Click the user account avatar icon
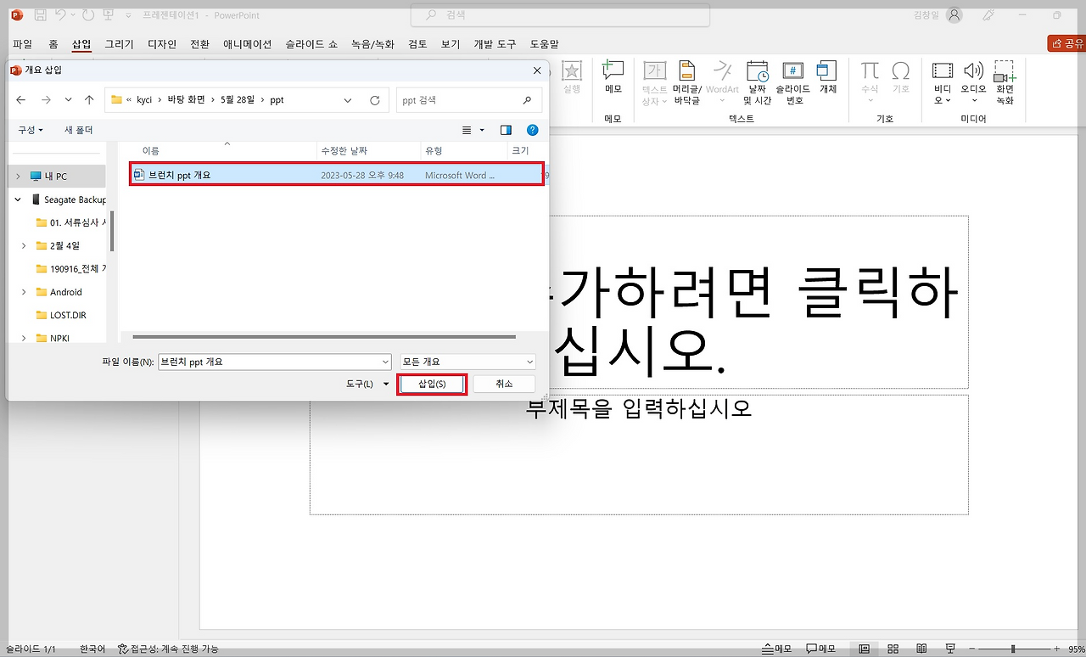The width and height of the screenshot is (1086, 657). point(954,15)
